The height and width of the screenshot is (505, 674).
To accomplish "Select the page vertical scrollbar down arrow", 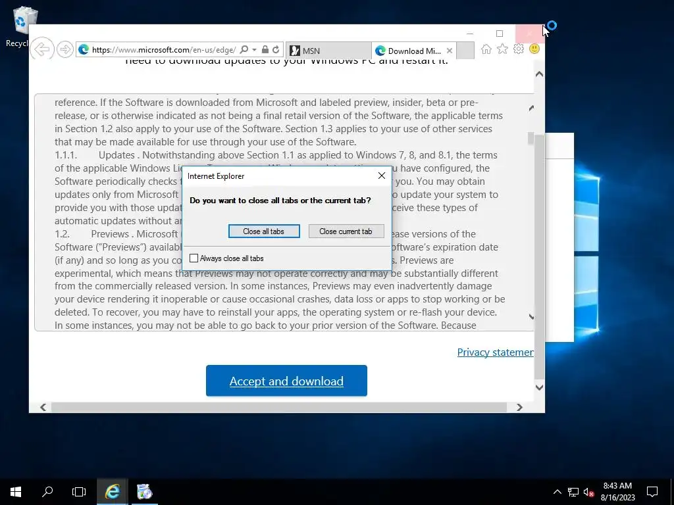I will pyautogui.click(x=540, y=387).
